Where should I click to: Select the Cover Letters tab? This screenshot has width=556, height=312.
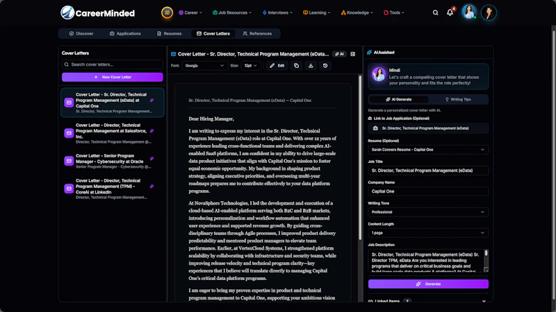pos(213,33)
